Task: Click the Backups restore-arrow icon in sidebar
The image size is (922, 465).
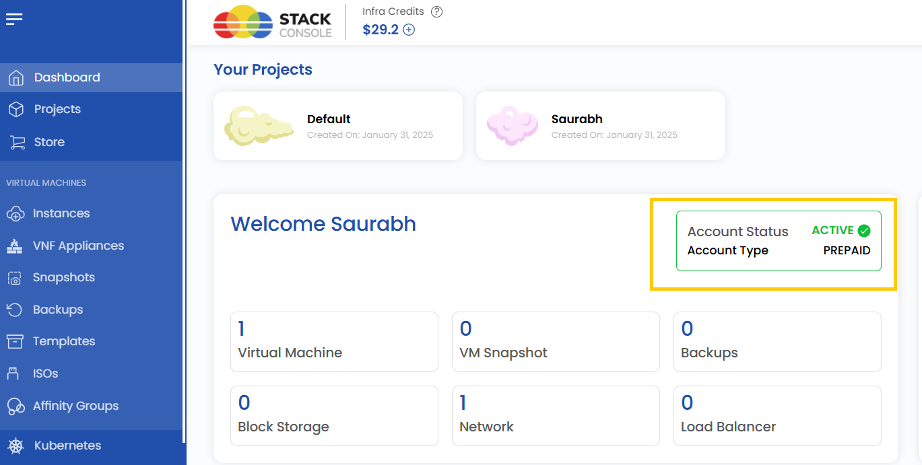Action: pyautogui.click(x=15, y=310)
